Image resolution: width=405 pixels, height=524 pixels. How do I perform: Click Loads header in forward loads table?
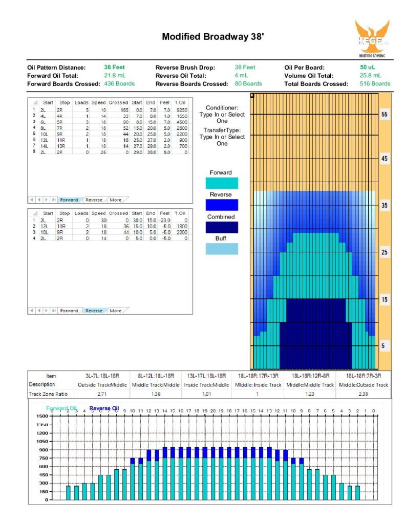81,102
